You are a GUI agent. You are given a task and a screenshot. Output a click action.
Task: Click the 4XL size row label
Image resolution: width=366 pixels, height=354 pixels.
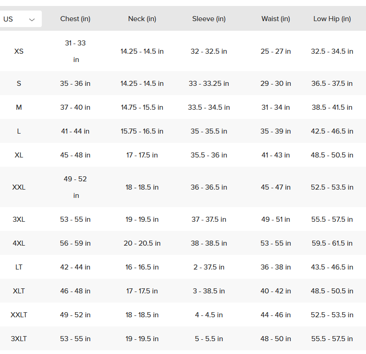[x=19, y=243]
